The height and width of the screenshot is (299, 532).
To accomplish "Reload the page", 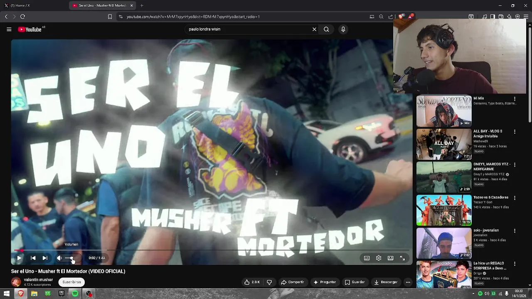I will point(22,17).
